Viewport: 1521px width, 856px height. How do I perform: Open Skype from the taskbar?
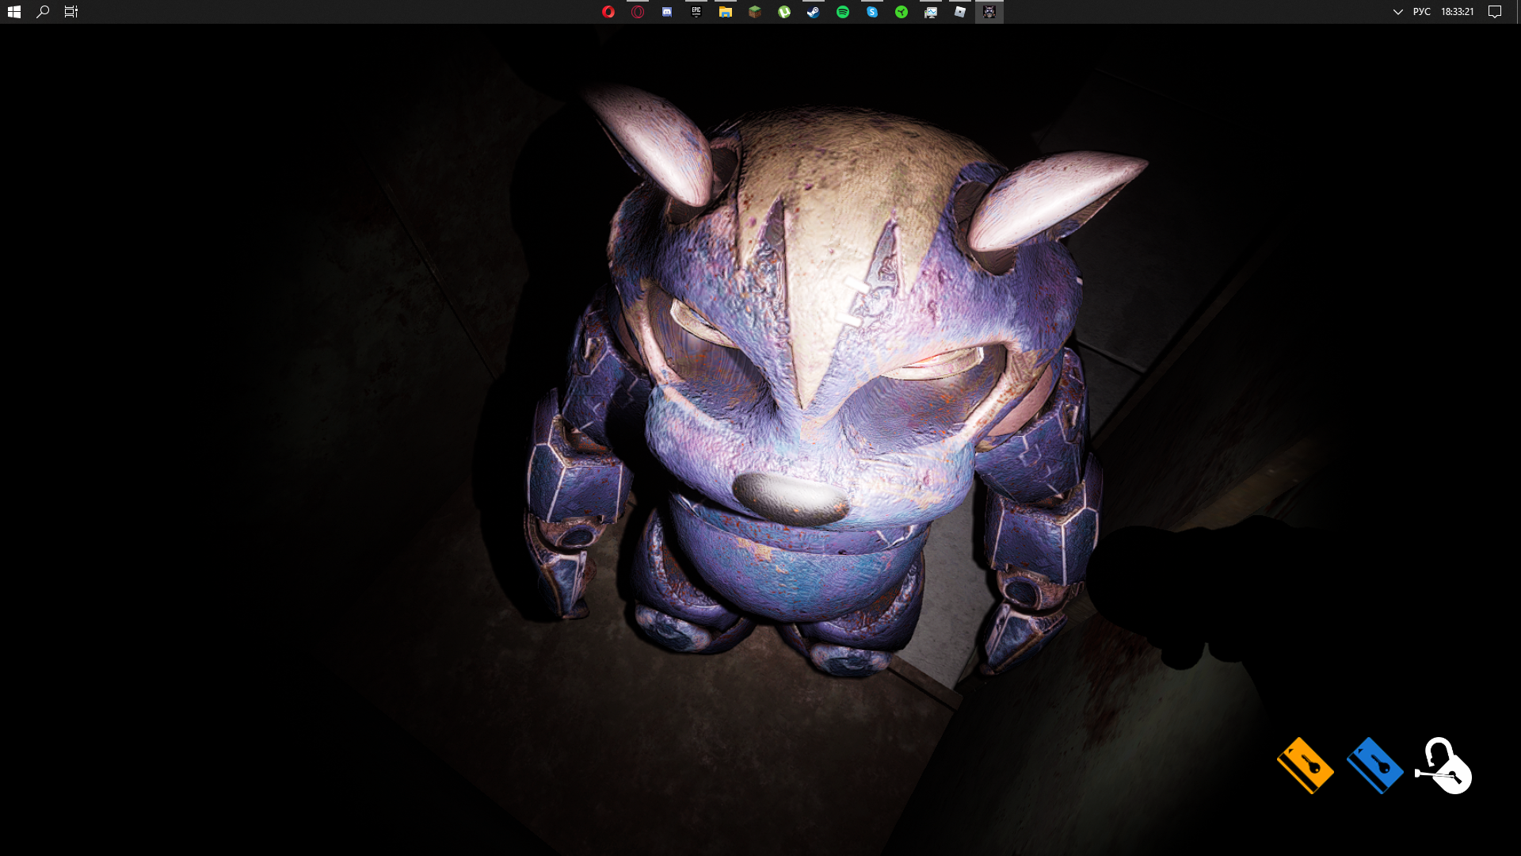pos(872,12)
